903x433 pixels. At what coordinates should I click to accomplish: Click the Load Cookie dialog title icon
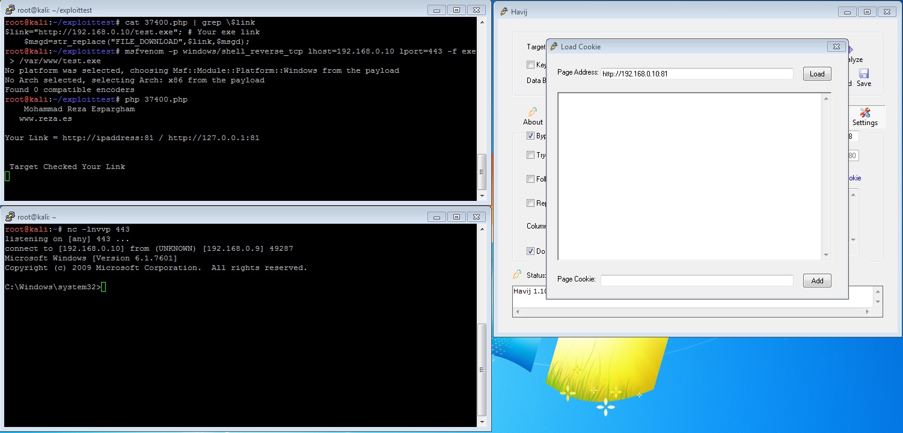coord(554,46)
